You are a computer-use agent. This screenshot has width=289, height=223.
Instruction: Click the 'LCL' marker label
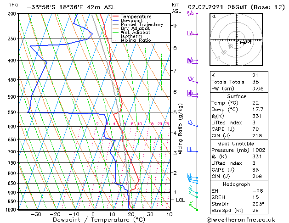click(180, 200)
